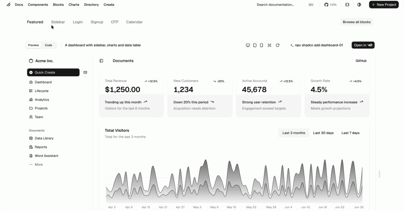The width and height of the screenshot is (404, 211).
Task: Click the page scrollbar thumb
Action: pos(379,174)
